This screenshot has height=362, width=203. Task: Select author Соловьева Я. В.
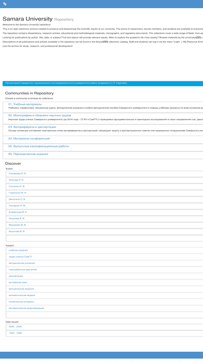point(17,173)
